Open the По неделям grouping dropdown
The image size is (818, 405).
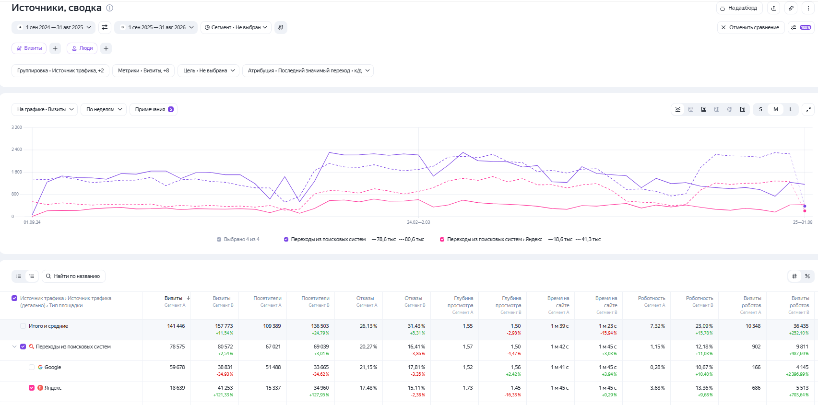[x=104, y=109]
